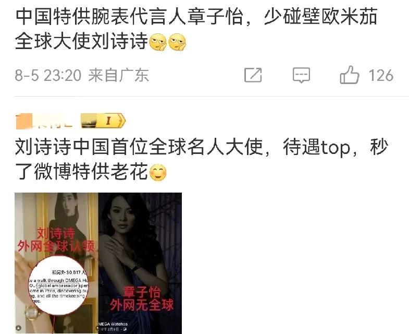Click the small user icon on left photo
409x334 pixels.
pos(19,328)
